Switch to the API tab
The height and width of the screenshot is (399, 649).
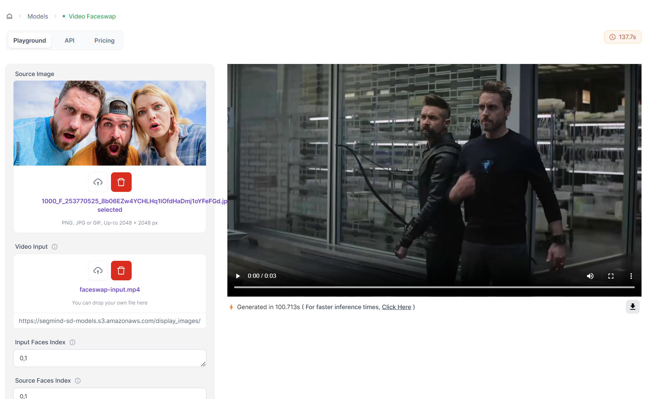click(x=69, y=41)
